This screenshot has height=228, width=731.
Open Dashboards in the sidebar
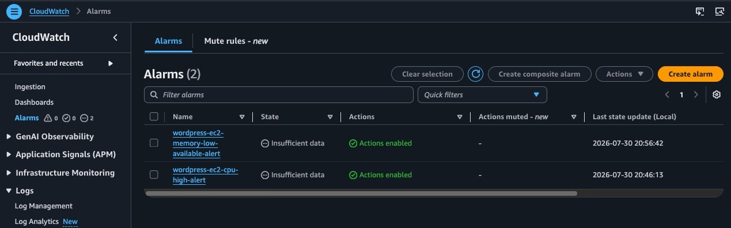pyautogui.click(x=34, y=102)
